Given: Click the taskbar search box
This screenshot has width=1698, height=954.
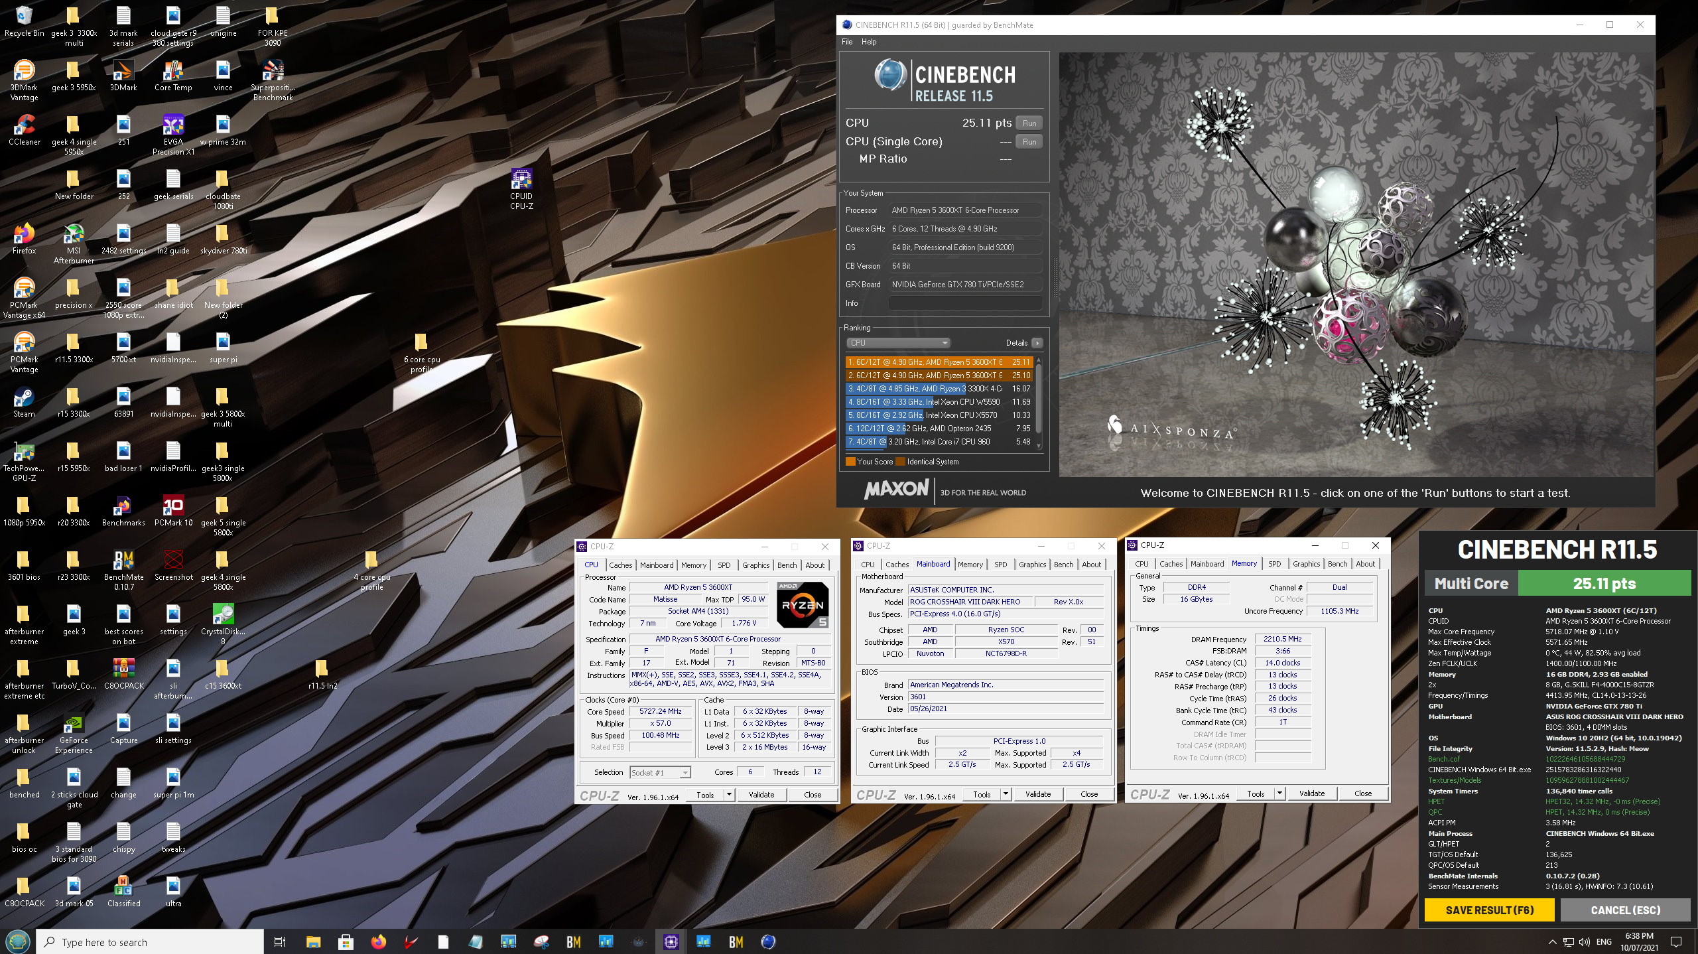Looking at the screenshot, I should 149,942.
